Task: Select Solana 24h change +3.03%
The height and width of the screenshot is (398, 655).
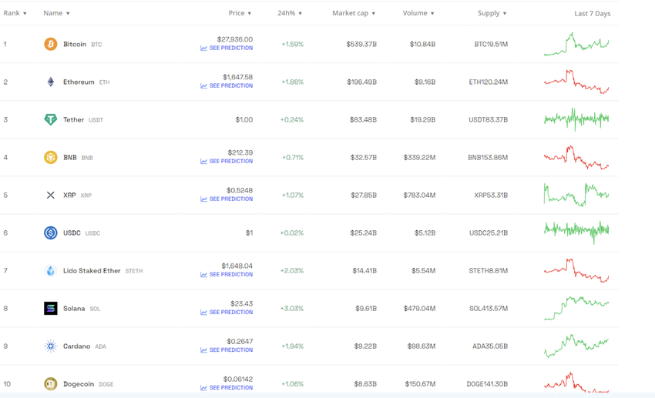Action: (292, 308)
